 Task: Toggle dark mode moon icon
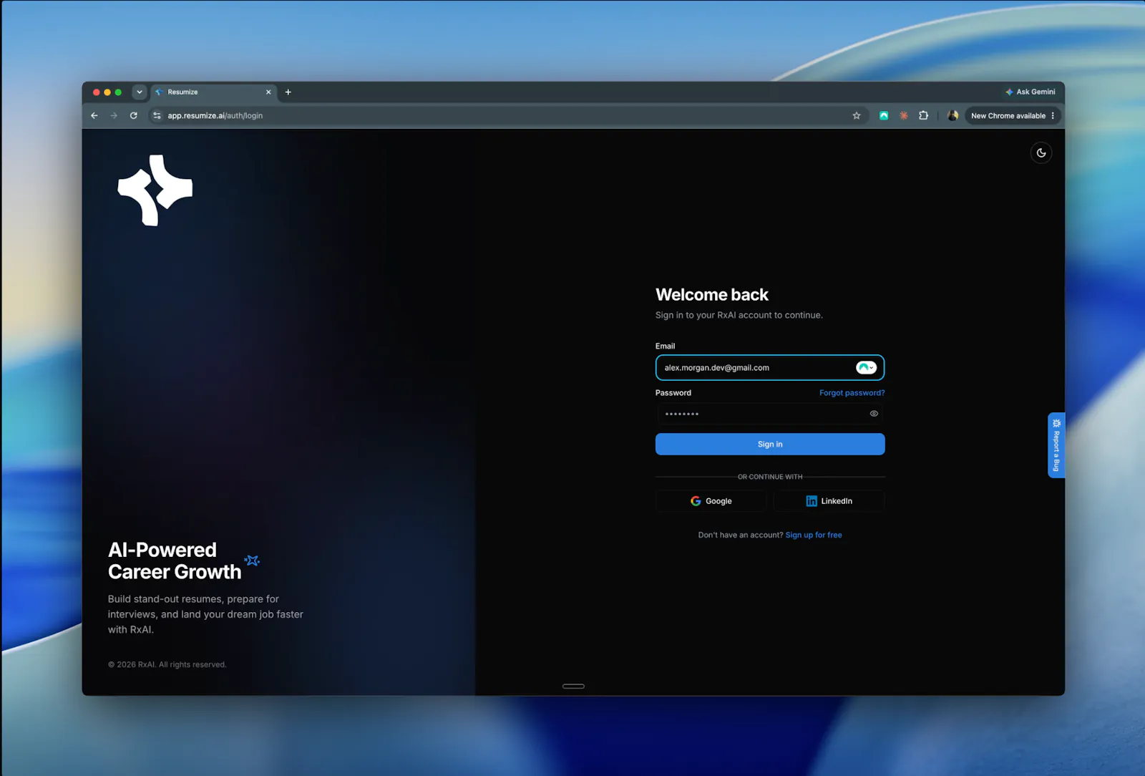[1041, 152]
